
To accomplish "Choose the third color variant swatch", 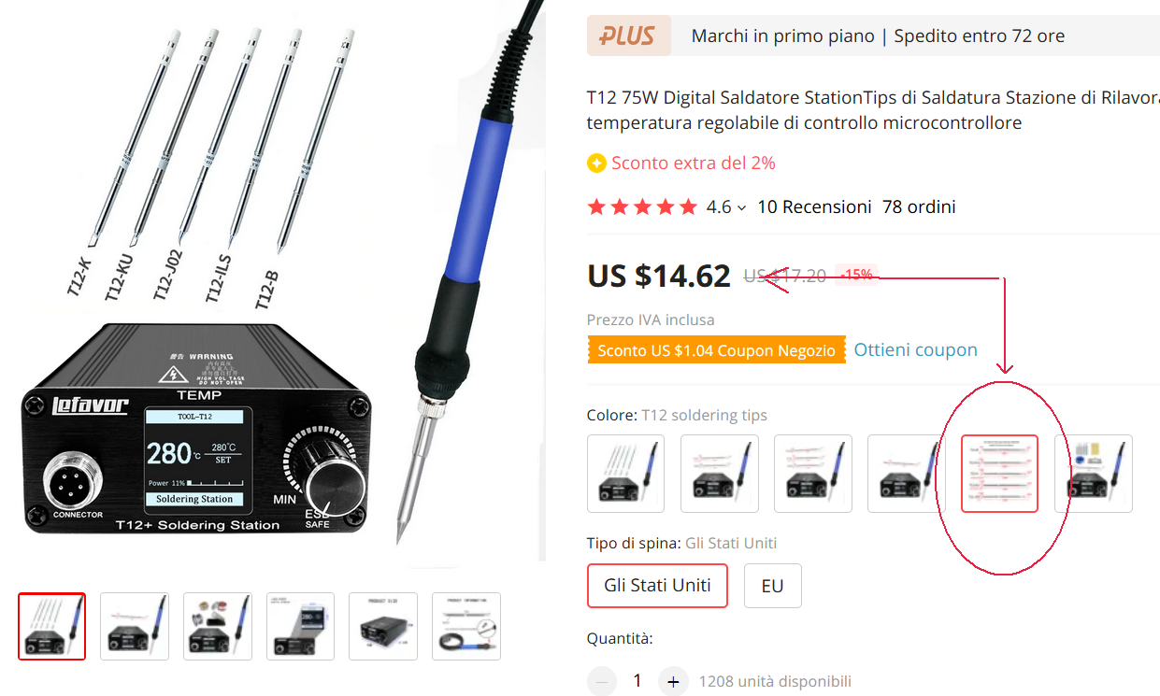I will point(813,474).
